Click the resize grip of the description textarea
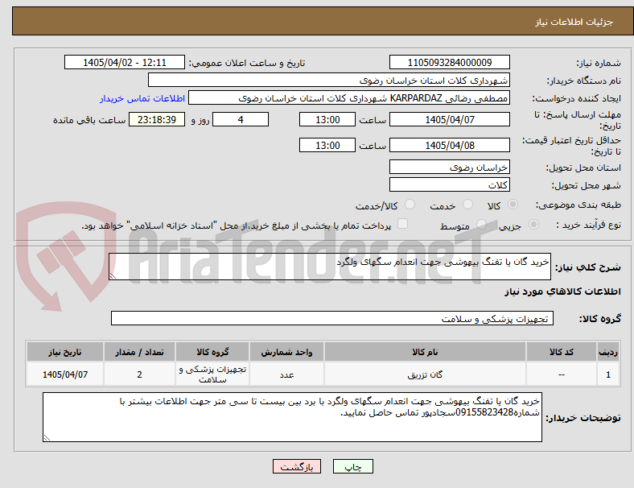 (113, 276)
